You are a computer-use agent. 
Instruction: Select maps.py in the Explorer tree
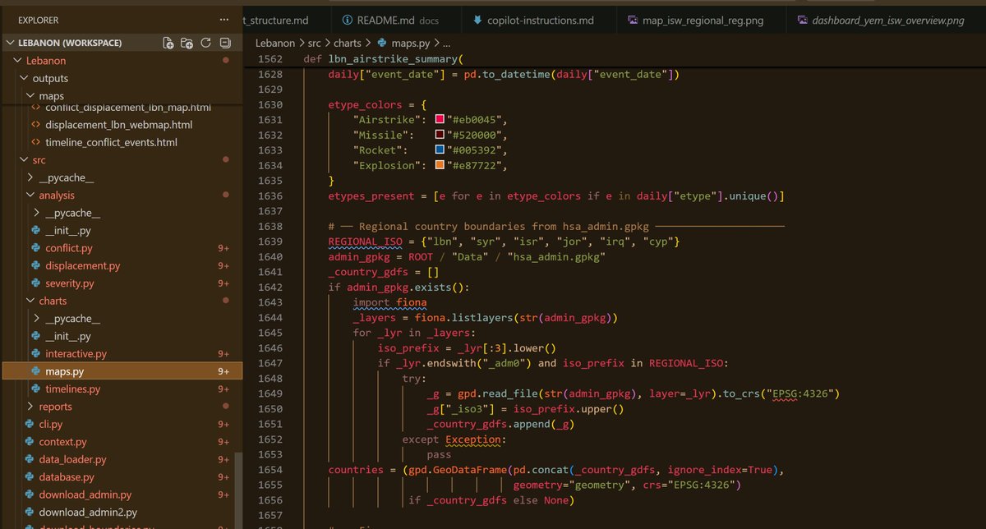click(122, 371)
